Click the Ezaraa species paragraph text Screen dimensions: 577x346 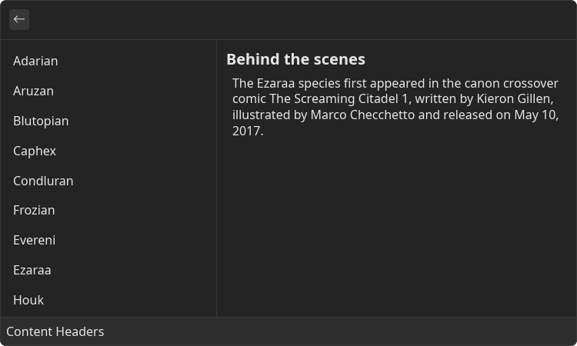click(395, 107)
